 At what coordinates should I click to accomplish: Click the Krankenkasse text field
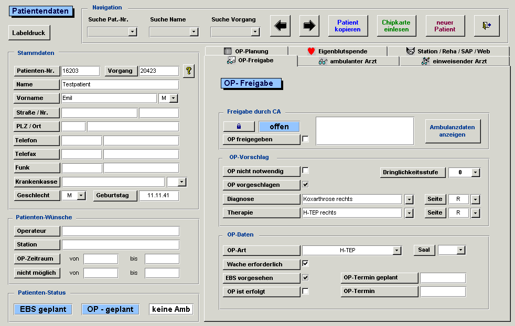(x=113, y=182)
